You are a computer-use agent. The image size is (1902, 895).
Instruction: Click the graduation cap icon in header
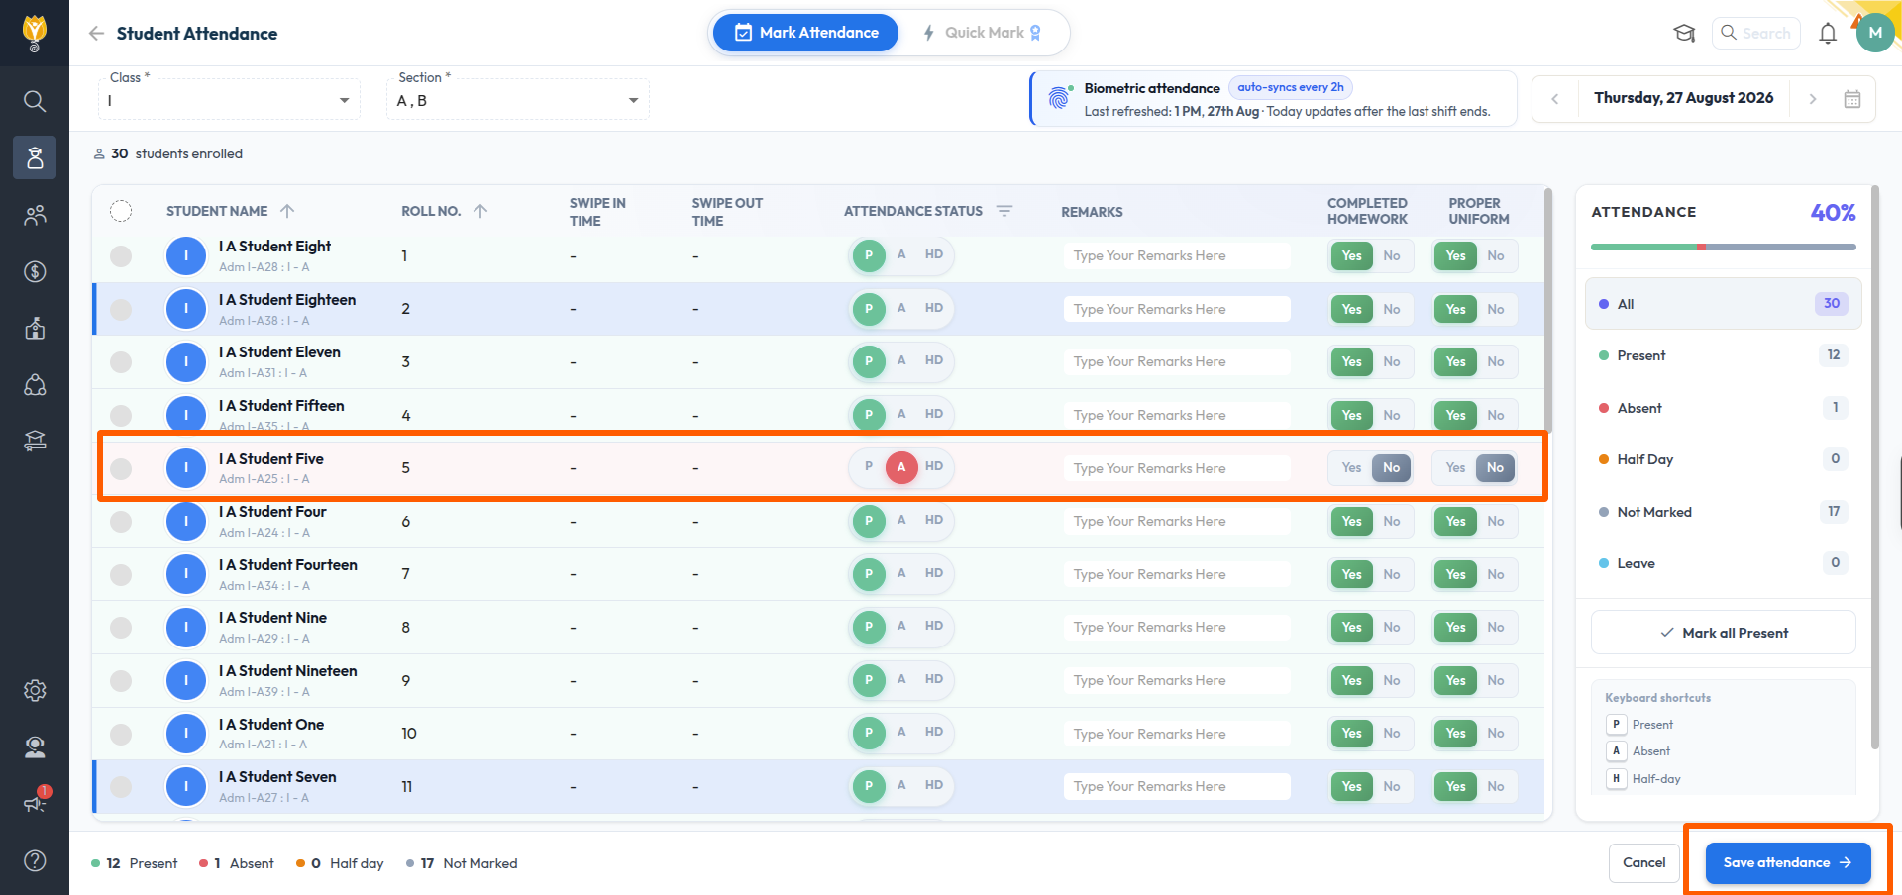click(1684, 33)
